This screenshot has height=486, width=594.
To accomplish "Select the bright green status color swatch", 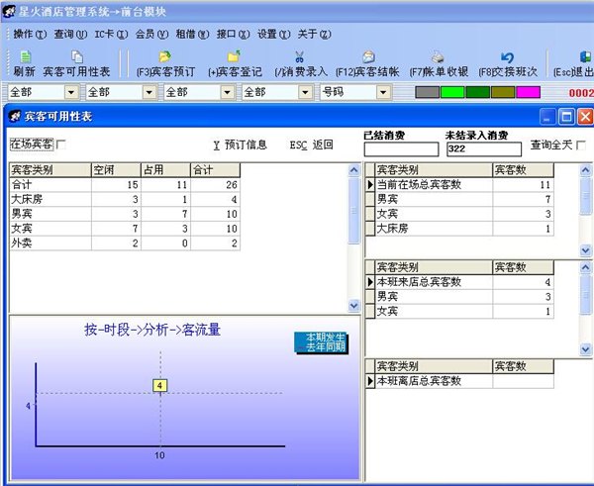I will tap(452, 92).
